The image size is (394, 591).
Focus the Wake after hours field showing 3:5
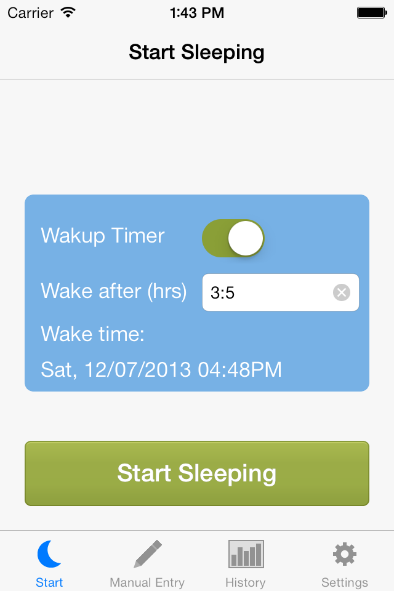(281, 292)
